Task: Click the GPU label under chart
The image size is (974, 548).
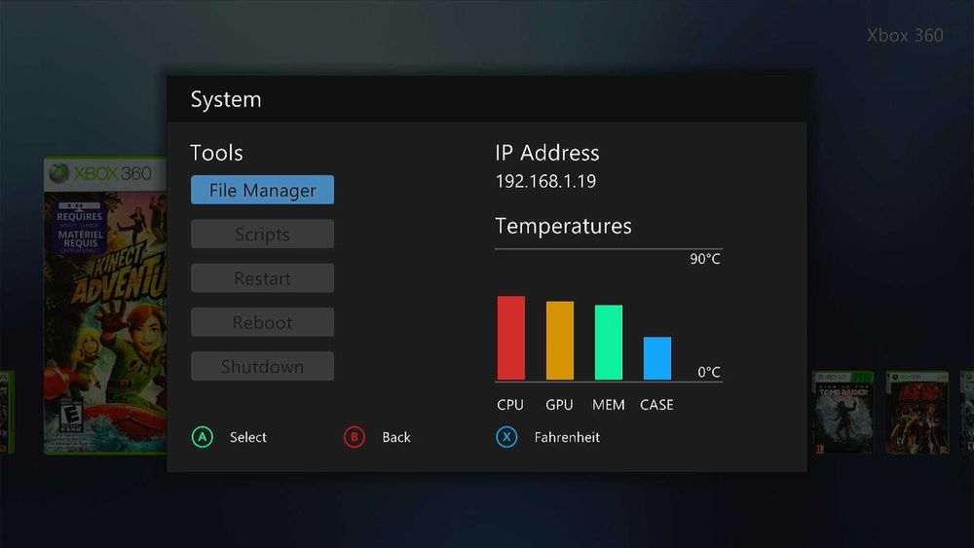Action: pos(559,405)
